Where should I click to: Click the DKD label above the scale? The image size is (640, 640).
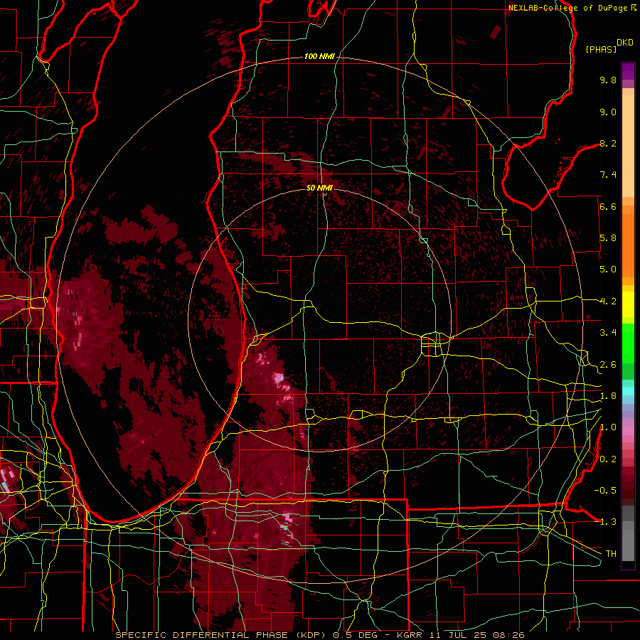pyautogui.click(x=624, y=43)
